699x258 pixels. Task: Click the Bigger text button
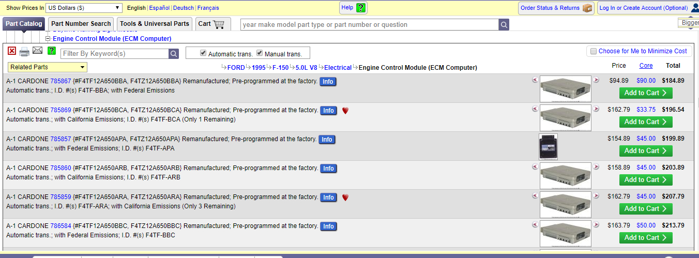[689, 23]
